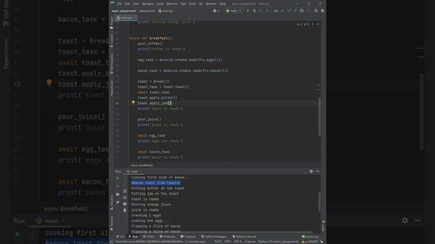
Task: Click async_playground breadcrumb in navigation bar
Action: click(x=124, y=11)
